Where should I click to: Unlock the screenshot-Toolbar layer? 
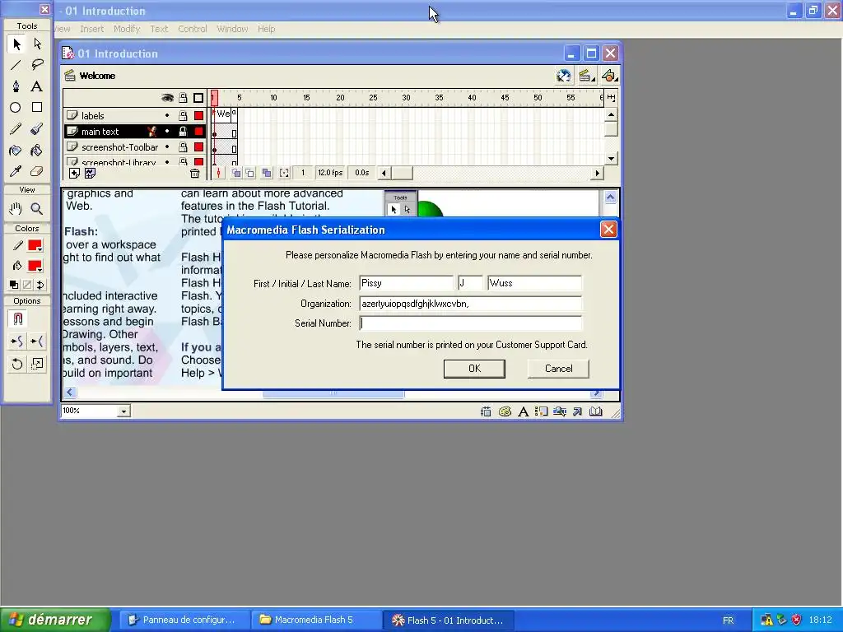pyautogui.click(x=184, y=146)
